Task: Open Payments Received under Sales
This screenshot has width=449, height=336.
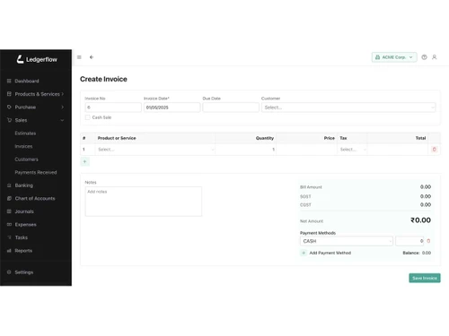Action: tap(36, 172)
